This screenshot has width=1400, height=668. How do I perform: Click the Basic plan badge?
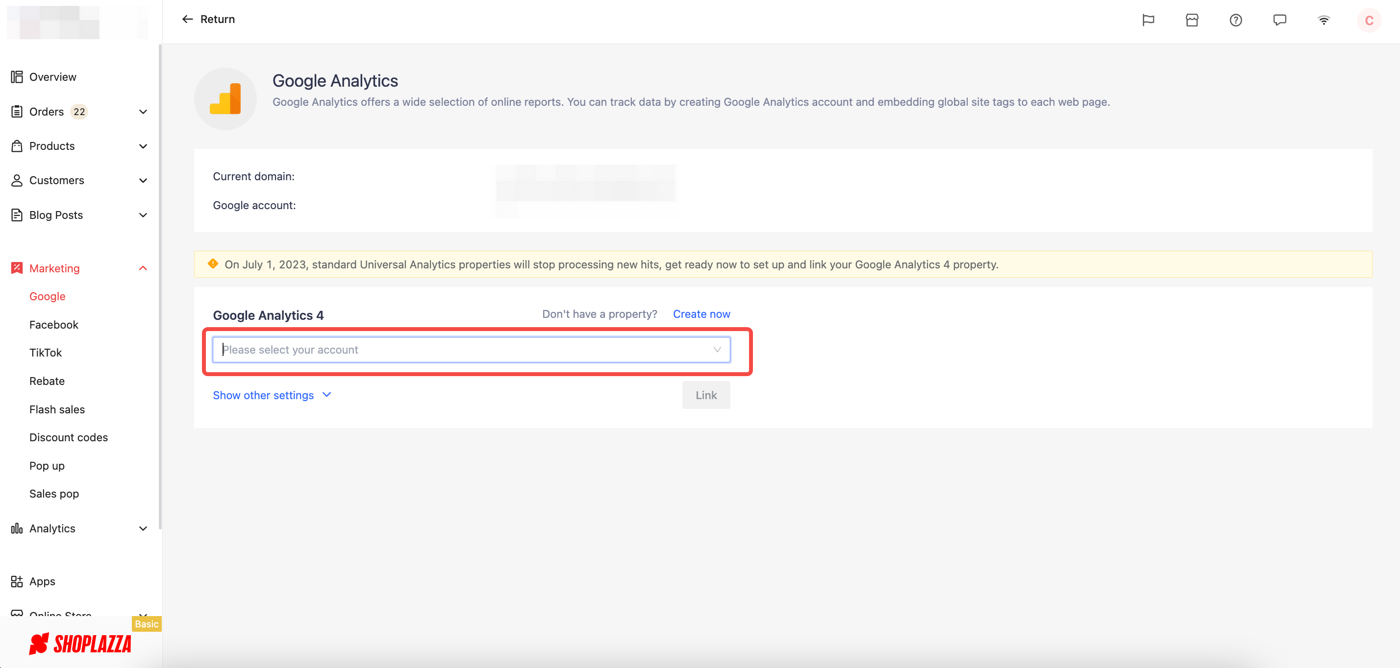[x=146, y=623]
